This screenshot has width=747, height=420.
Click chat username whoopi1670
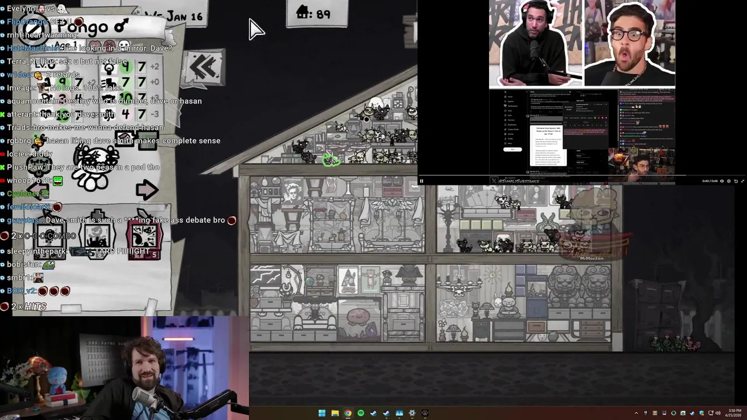pyautogui.click(x=29, y=180)
